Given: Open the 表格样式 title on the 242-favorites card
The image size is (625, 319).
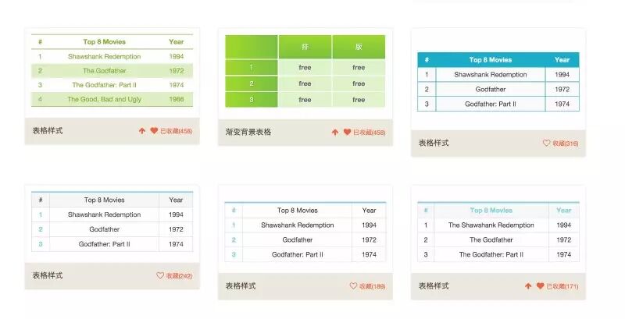Looking at the screenshot, I should click(48, 275).
